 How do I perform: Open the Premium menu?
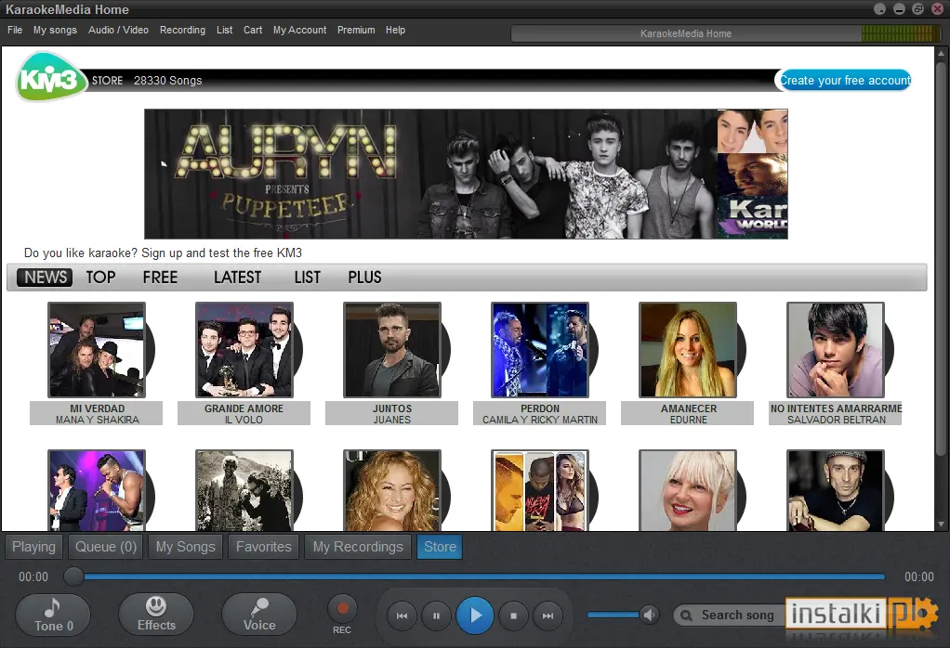[356, 30]
